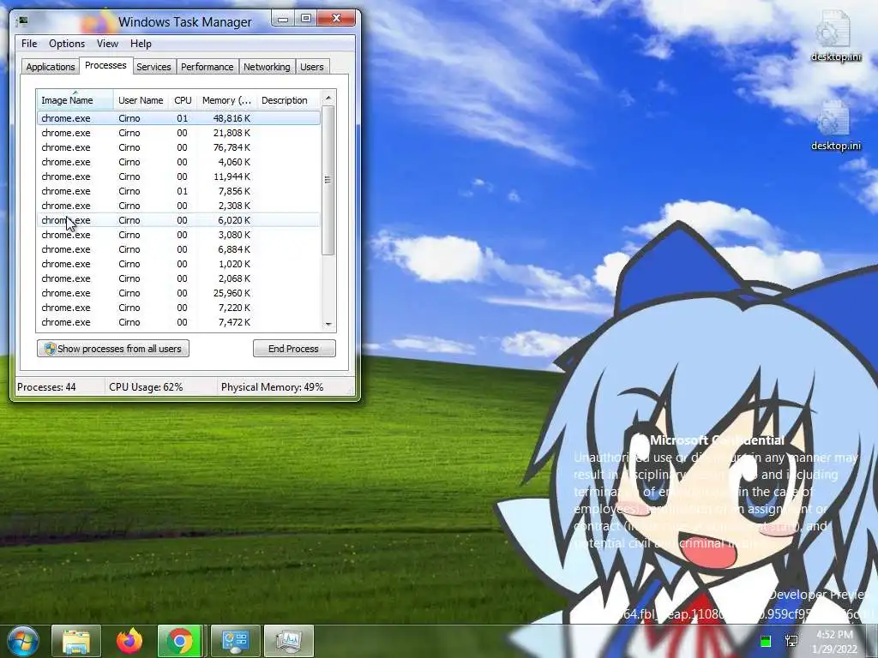Switch to Chrome in the taskbar

180,641
